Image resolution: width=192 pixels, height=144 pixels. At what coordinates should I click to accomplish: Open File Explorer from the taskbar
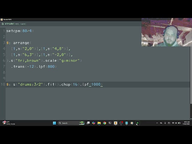pyautogui.click(x=99, y=123)
